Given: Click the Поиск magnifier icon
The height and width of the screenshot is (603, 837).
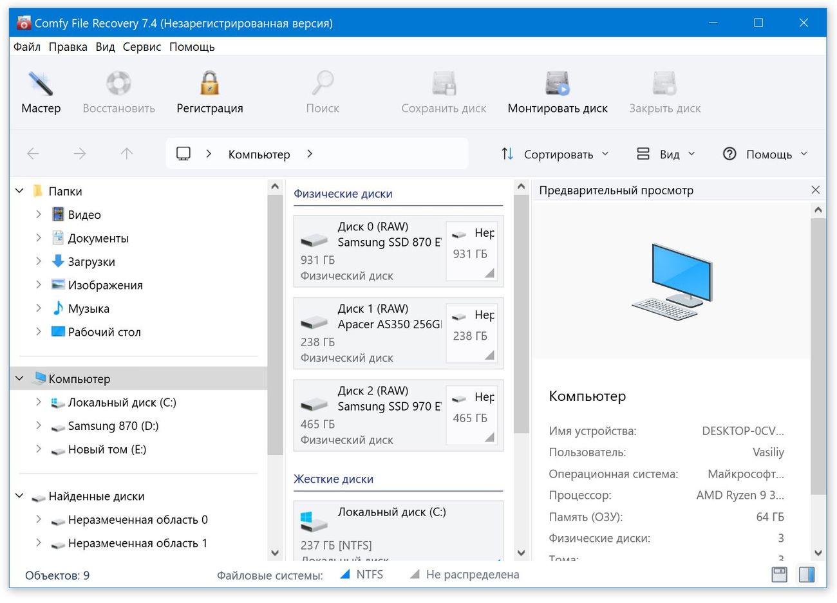Looking at the screenshot, I should 323,83.
